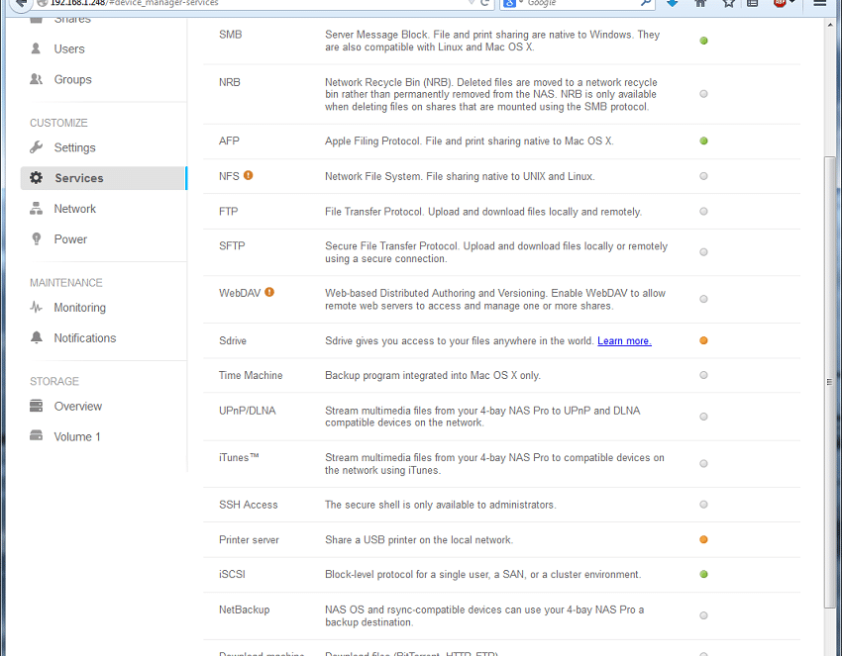Select the Time Machine service name
Screen dimensions: 842x656
(251, 375)
